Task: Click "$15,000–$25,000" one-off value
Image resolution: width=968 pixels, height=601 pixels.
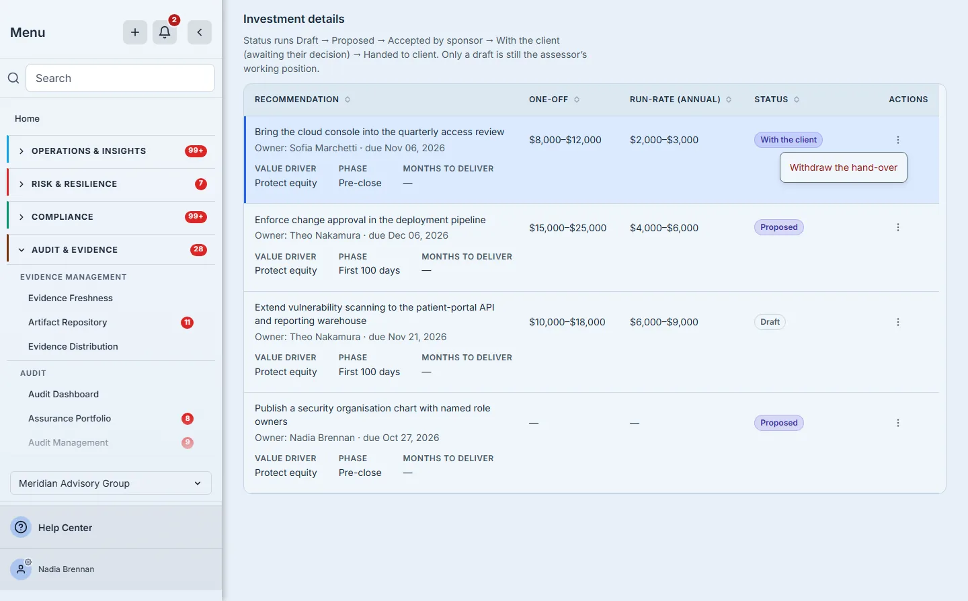Action: coord(568,228)
